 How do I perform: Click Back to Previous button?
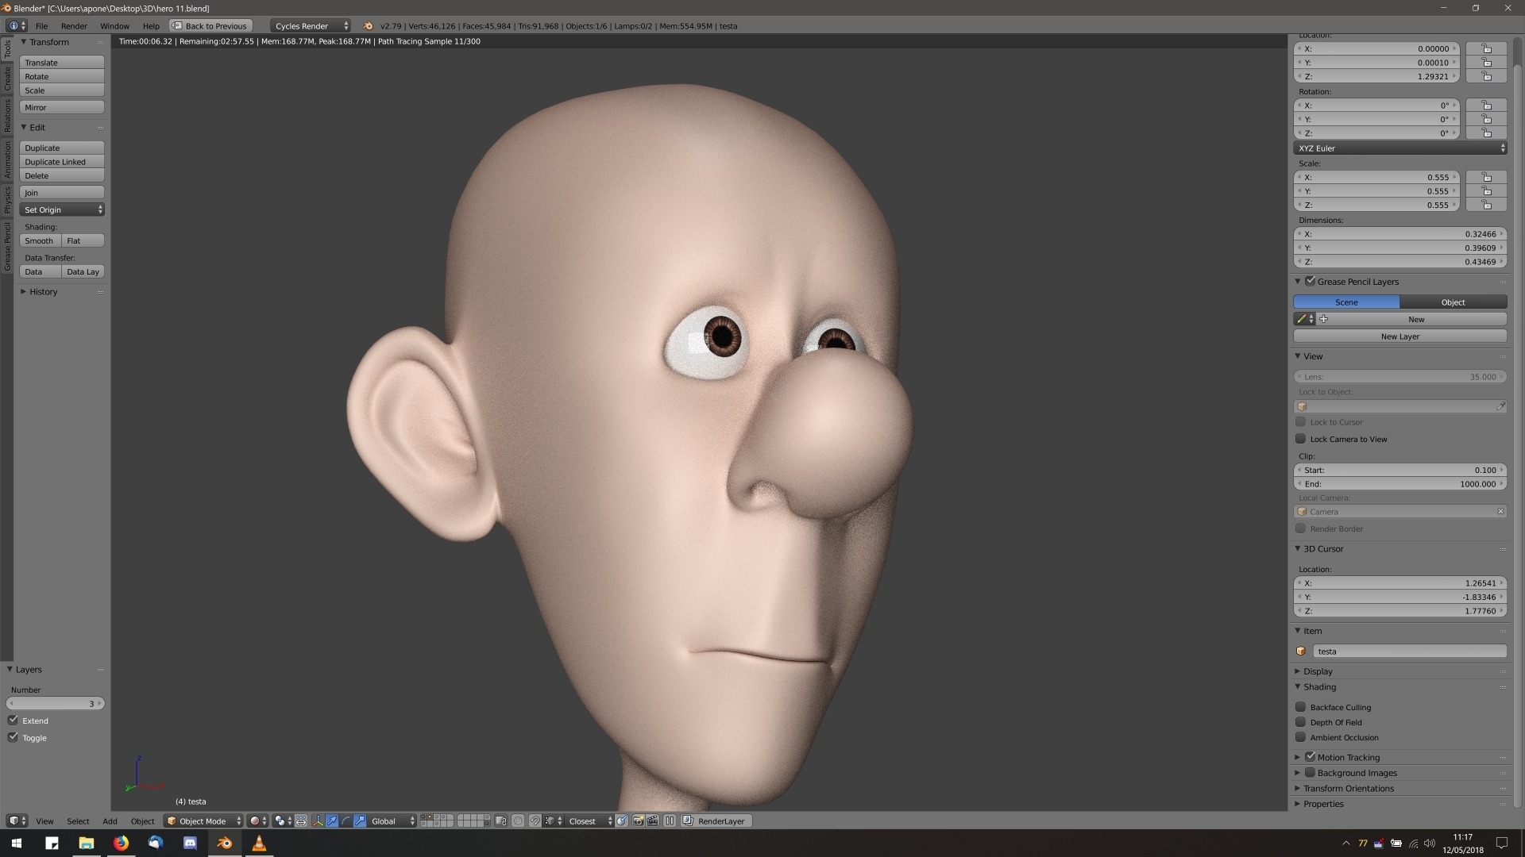[x=210, y=25]
